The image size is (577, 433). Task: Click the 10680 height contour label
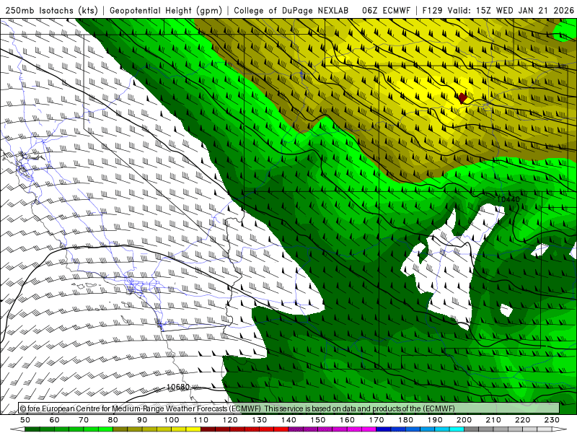177,387
